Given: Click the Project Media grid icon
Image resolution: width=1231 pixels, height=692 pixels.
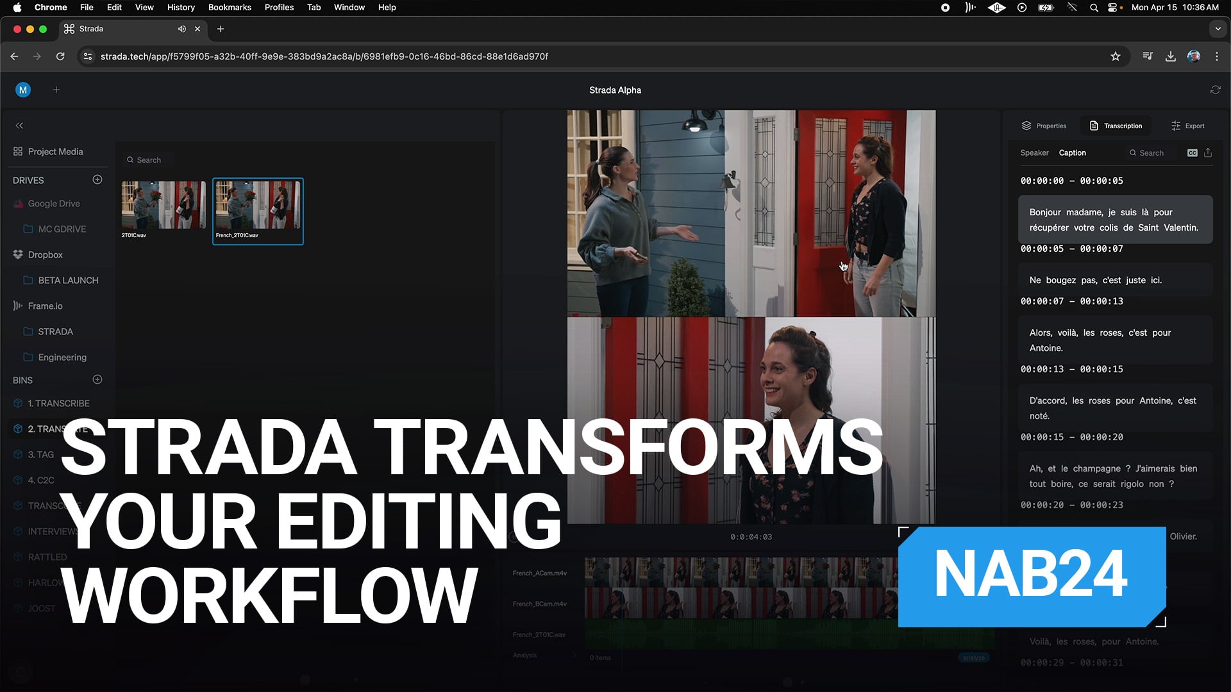Looking at the screenshot, I should [18, 151].
